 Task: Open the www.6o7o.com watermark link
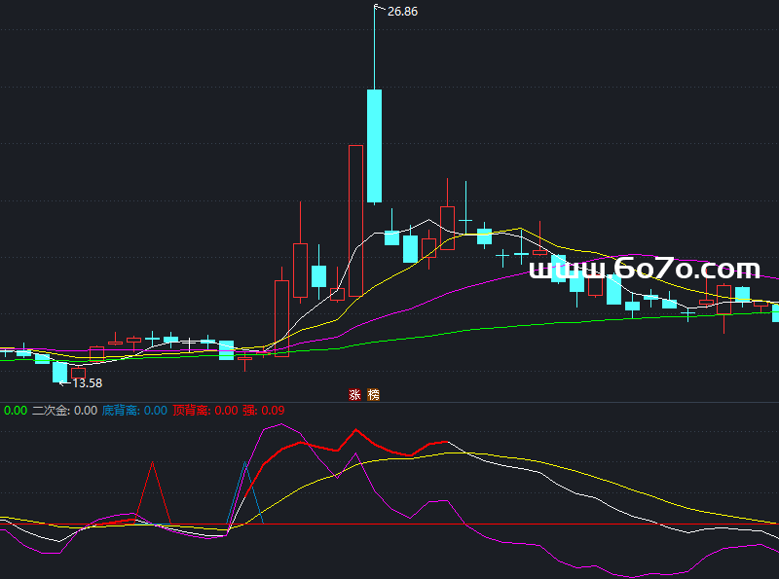[644, 269]
